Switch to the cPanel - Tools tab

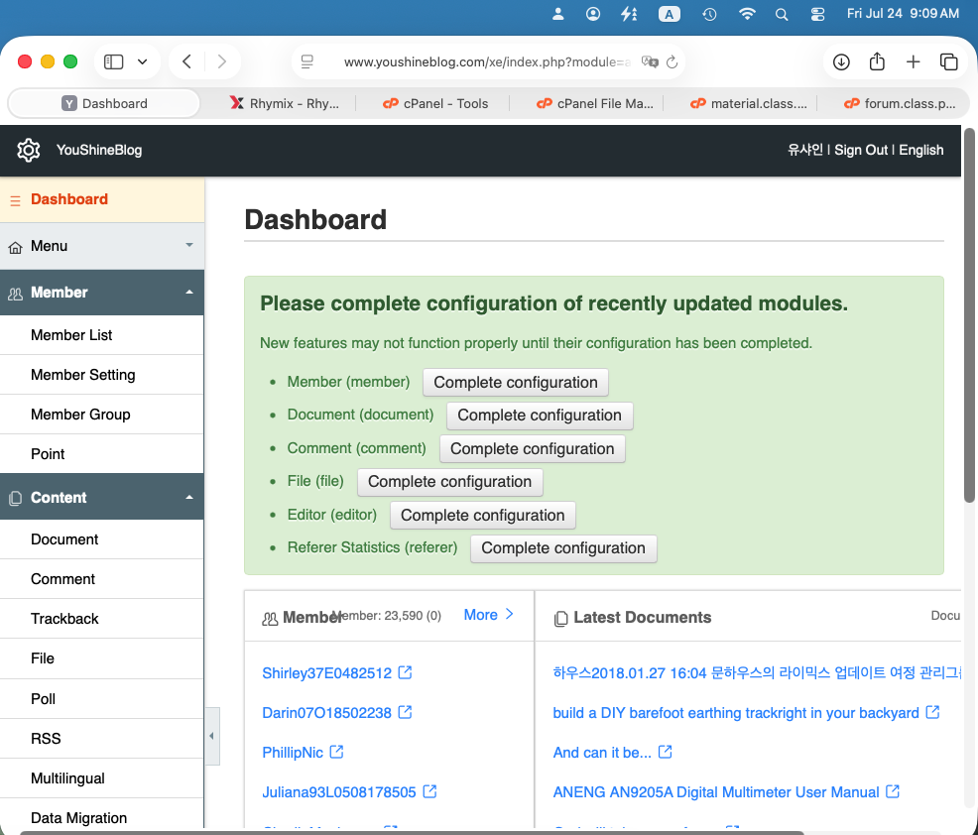pyautogui.click(x=435, y=103)
